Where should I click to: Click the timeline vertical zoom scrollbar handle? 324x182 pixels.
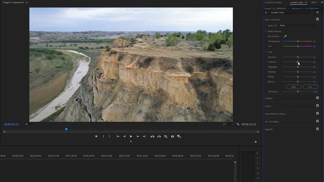[235, 162]
